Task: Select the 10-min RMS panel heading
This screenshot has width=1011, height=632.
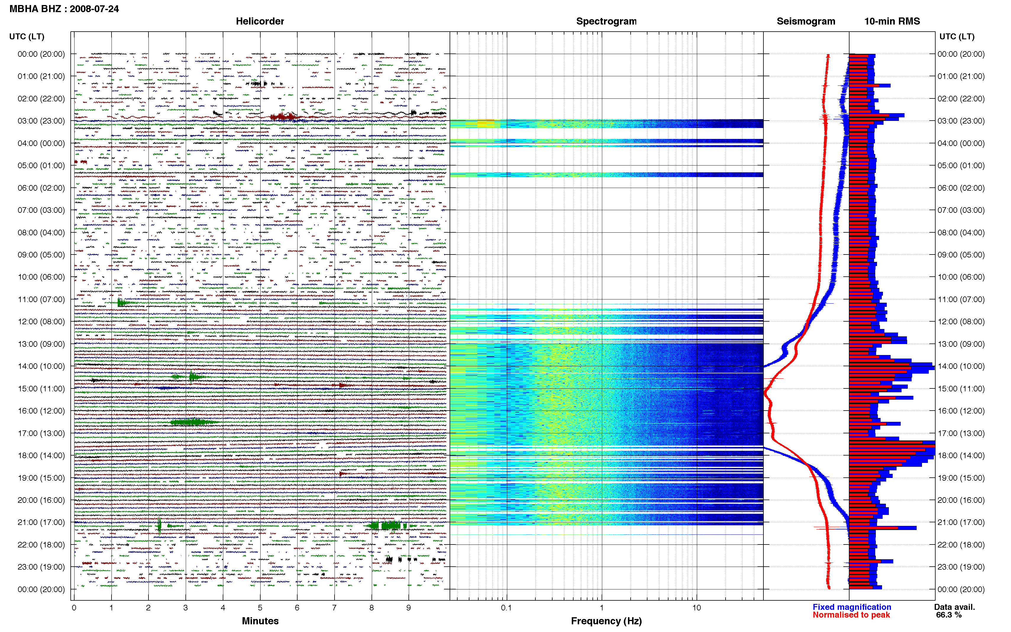Action: (892, 21)
